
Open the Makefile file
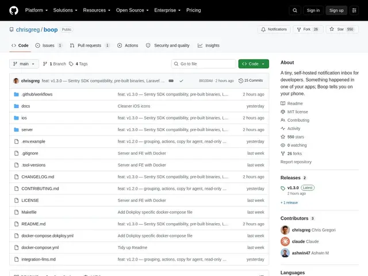pos(29,212)
